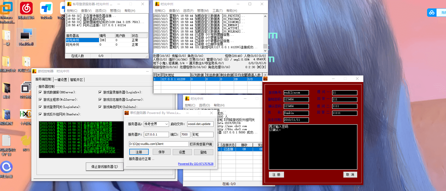This screenshot has height=191, width=446.
Task: Click the 游戏帐号 field with wudiliucom
Action: [296, 92]
